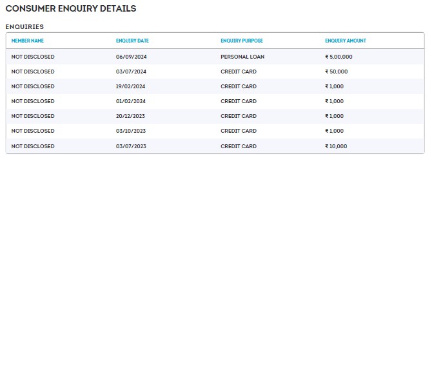Click the Enquiry Purpose column header
Image resolution: width=432 pixels, height=375 pixels.
[x=242, y=41]
